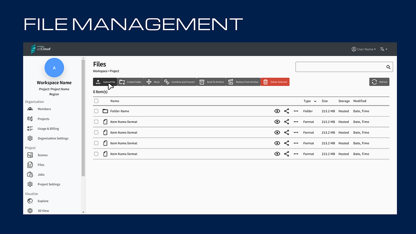Click the Refresh button
The width and height of the screenshot is (416, 234).
point(379,82)
